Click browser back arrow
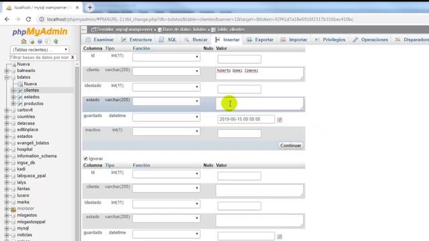Image resolution: width=429 pixels, height=241 pixels. point(7,19)
